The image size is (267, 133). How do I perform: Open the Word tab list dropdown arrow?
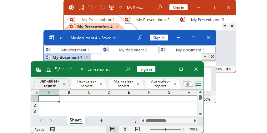click(x=205, y=57)
